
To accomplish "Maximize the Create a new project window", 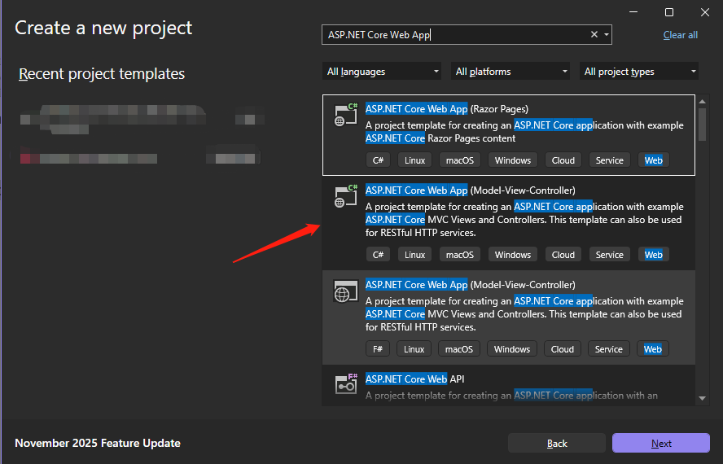I will [669, 12].
